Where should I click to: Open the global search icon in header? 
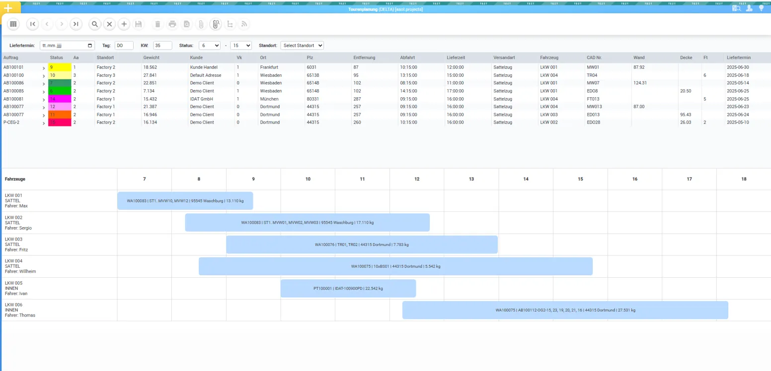point(737,8)
